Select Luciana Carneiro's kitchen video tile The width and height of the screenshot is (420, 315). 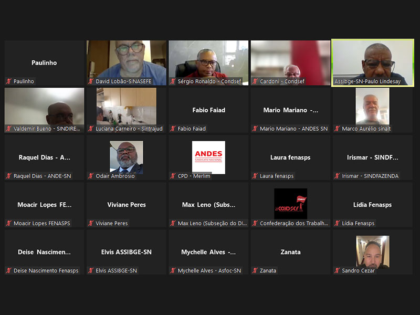pos(127,108)
